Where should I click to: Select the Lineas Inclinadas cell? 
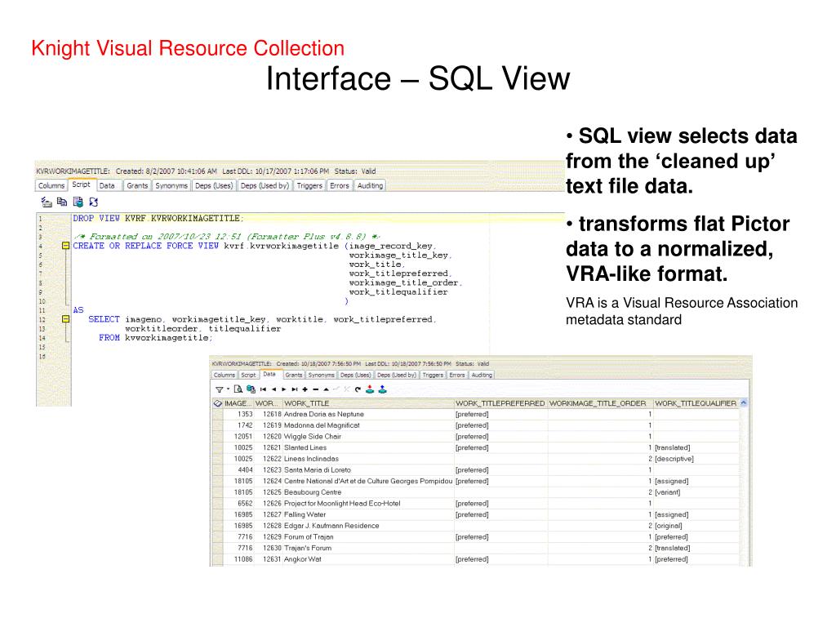tap(368, 459)
